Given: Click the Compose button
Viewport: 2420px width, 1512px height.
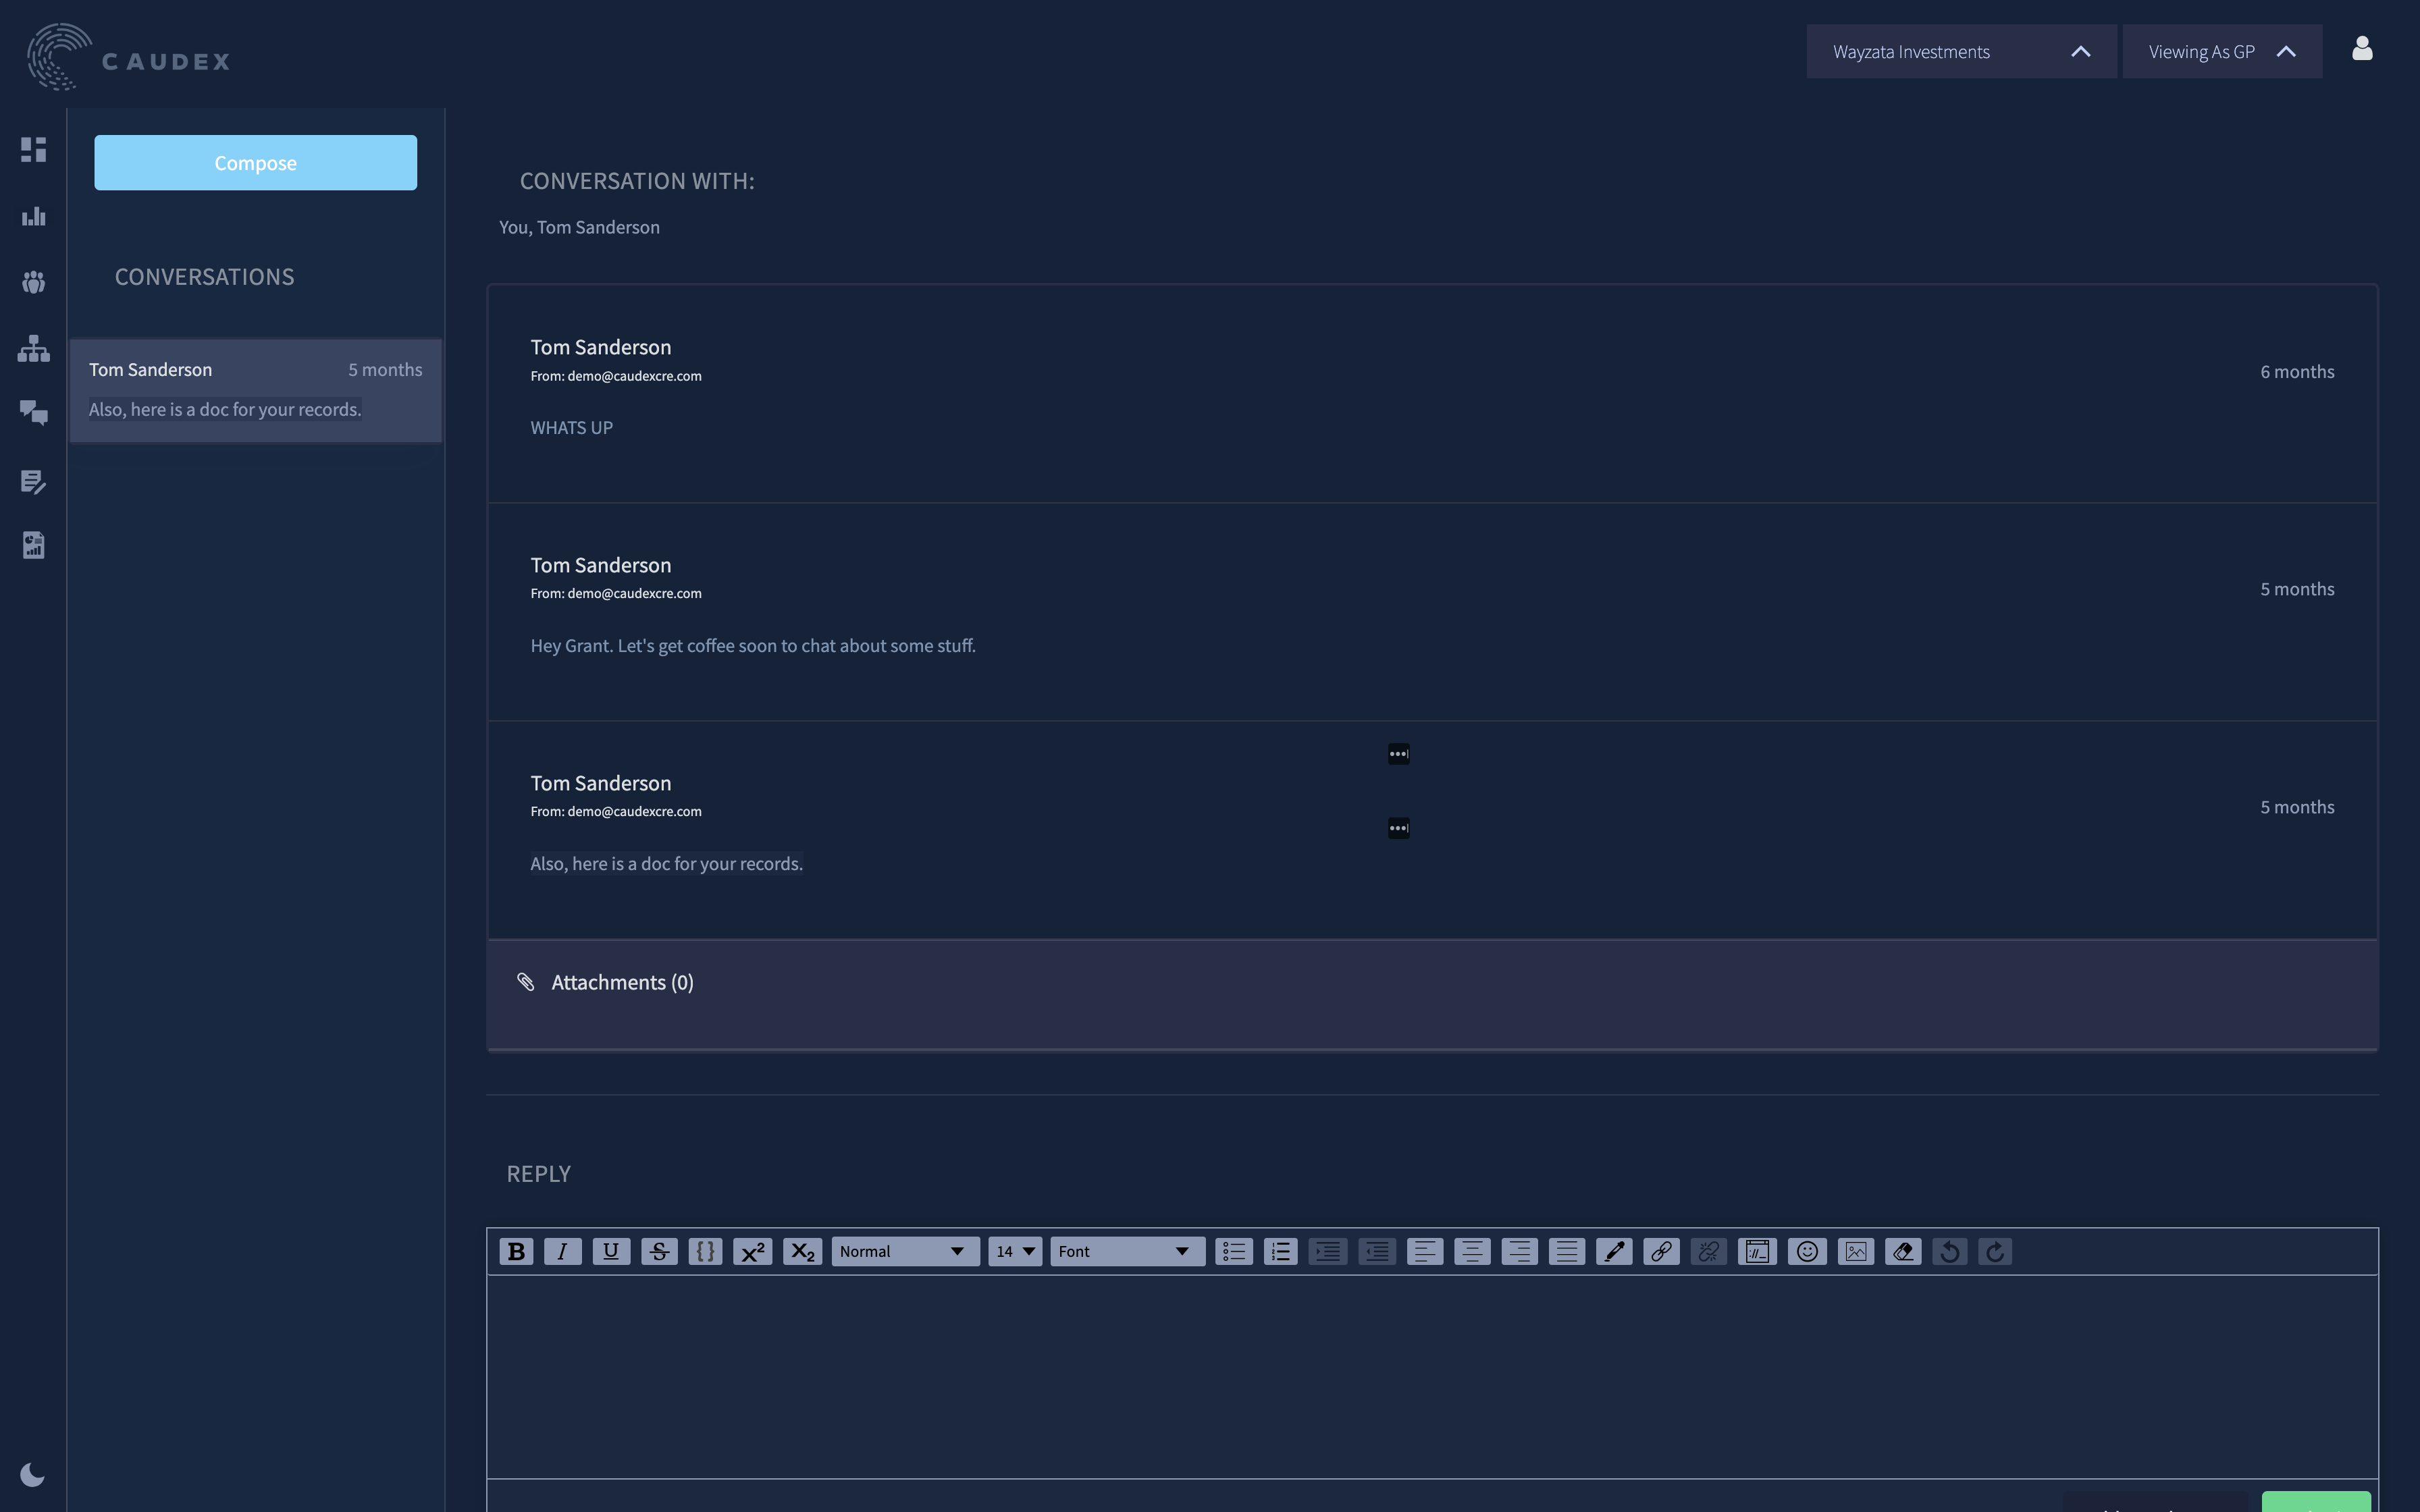Looking at the screenshot, I should pyautogui.click(x=255, y=163).
